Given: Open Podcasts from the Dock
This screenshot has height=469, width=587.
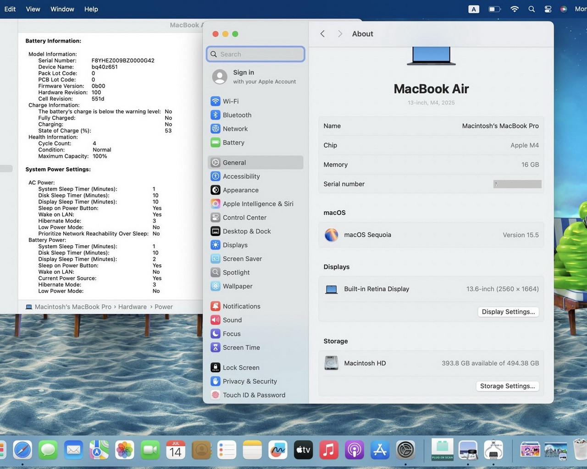Looking at the screenshot, I should tap(354, 450).
